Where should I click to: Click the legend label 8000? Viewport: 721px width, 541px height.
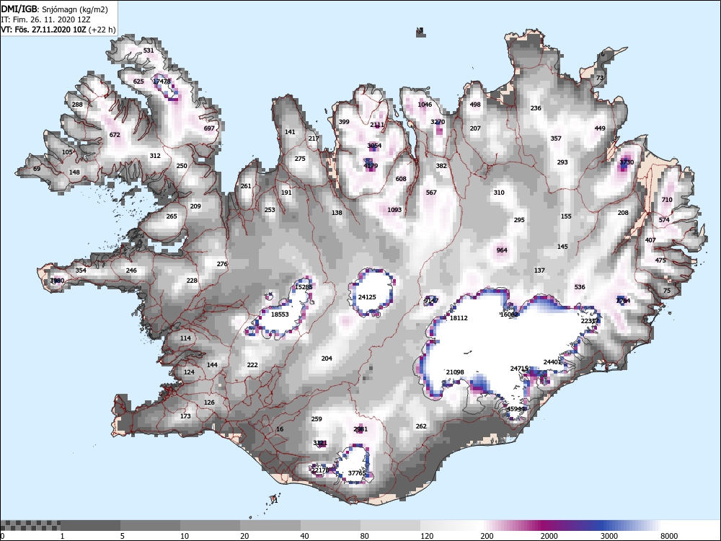(669, 535)
